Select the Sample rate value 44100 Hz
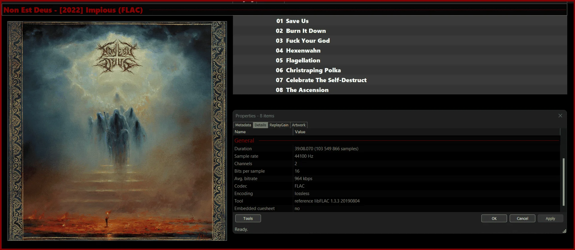The image size is (575, 250). pos(304,156)
